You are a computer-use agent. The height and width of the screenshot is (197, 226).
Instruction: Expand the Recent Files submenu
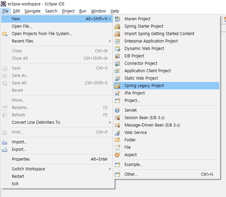(110, 41)
